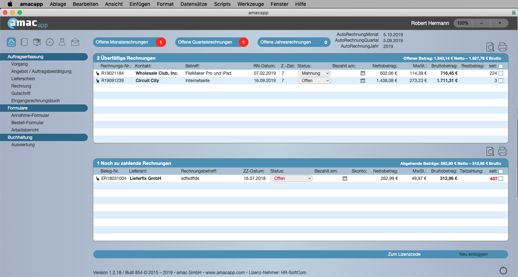Open payment date calendar for Circuit City row
The image size is (518, 277).
click(x=363, y=81)
